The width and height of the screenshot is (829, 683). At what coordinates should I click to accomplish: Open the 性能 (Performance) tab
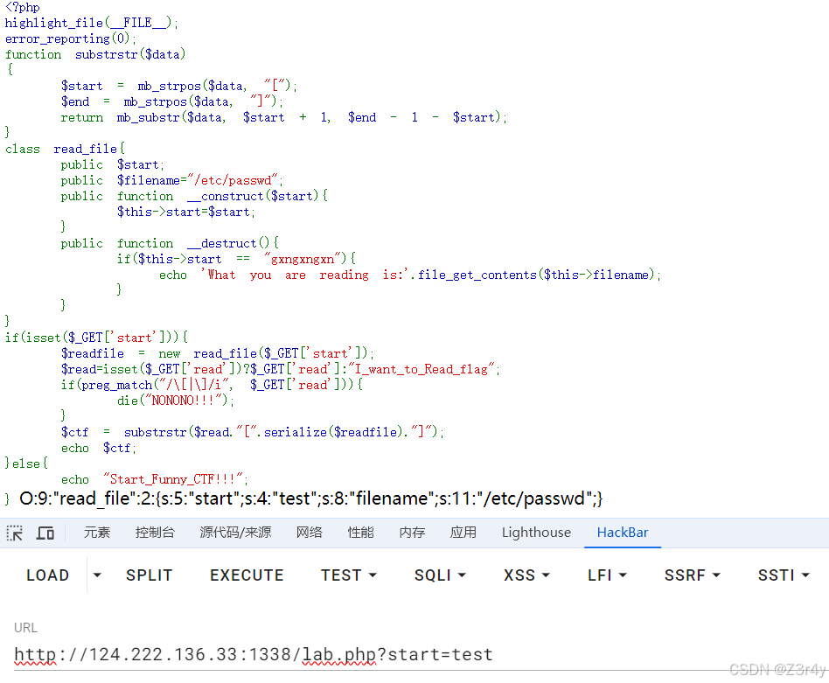[x=360, y=533]
